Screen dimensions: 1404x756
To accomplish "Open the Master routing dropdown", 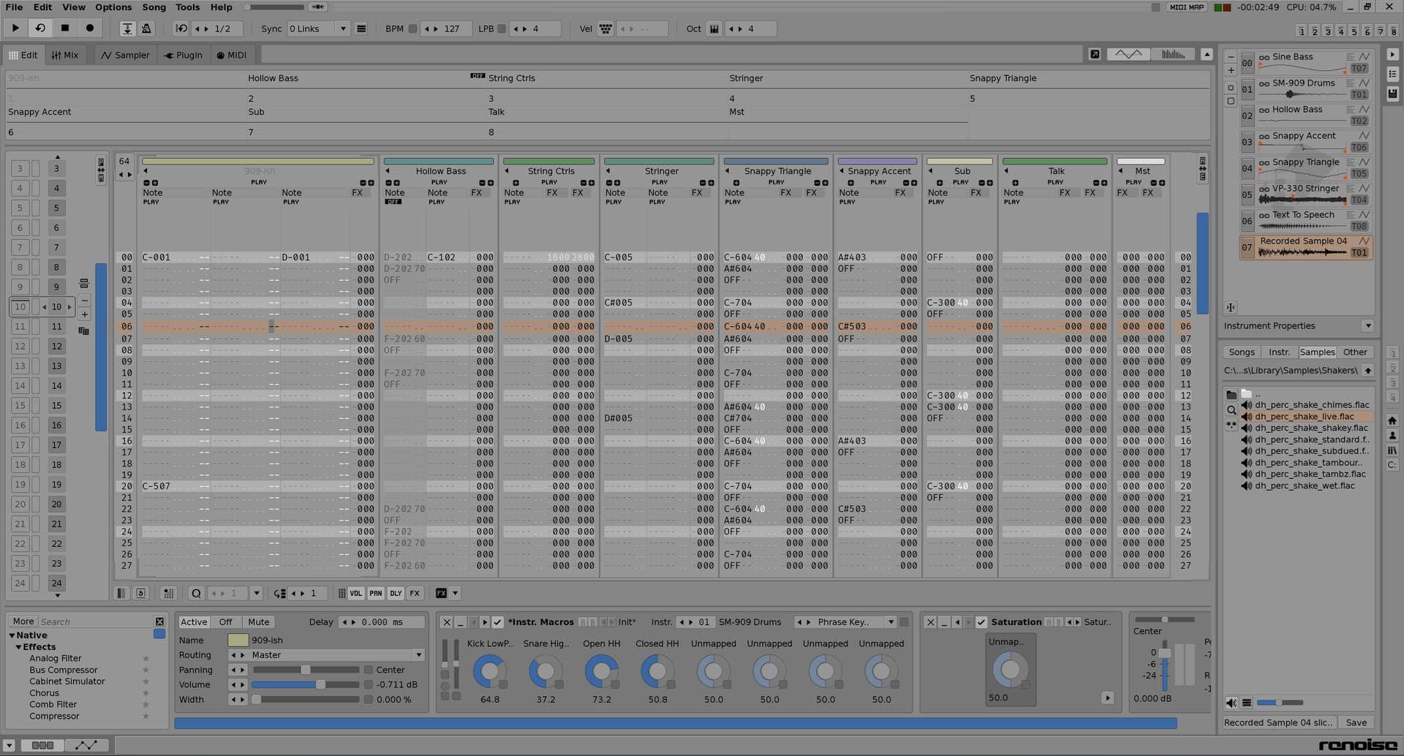I will [418, 655].
